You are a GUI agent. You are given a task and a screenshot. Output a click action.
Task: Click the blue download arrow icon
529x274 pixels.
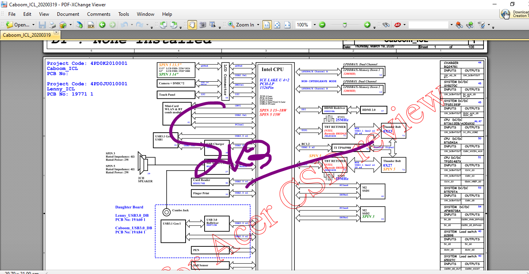(x=80, y=25)
